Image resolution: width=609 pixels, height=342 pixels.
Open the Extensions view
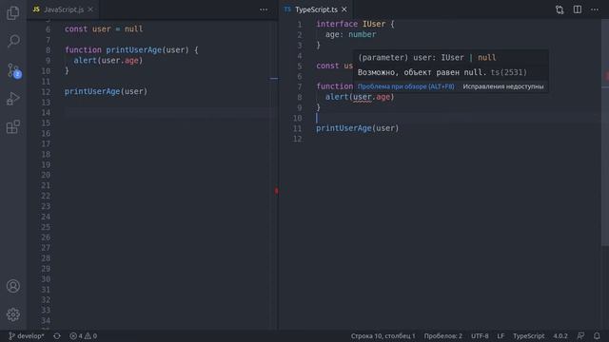pos(12,126)
